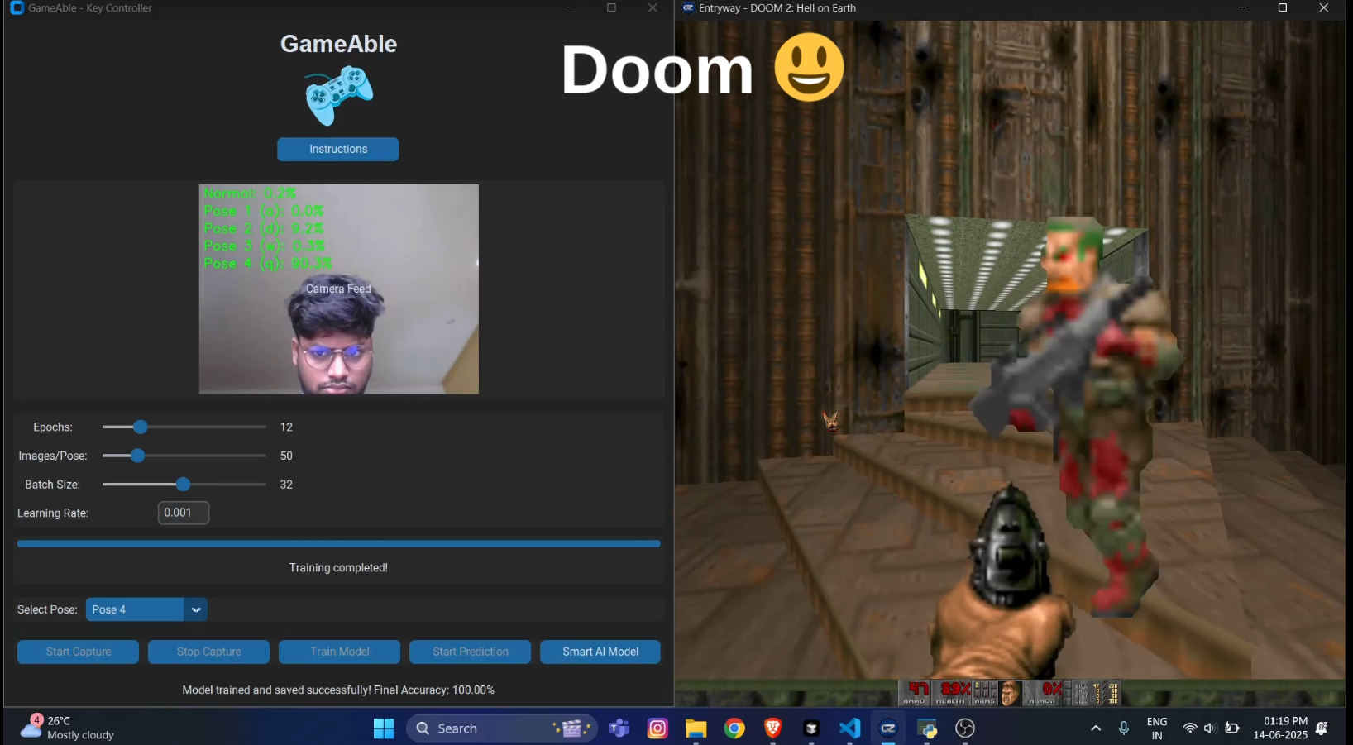The width and height of the screenshot is (1353, 745).
Task: Minimize the GameAble window
Action: click(x=571, y=8)
